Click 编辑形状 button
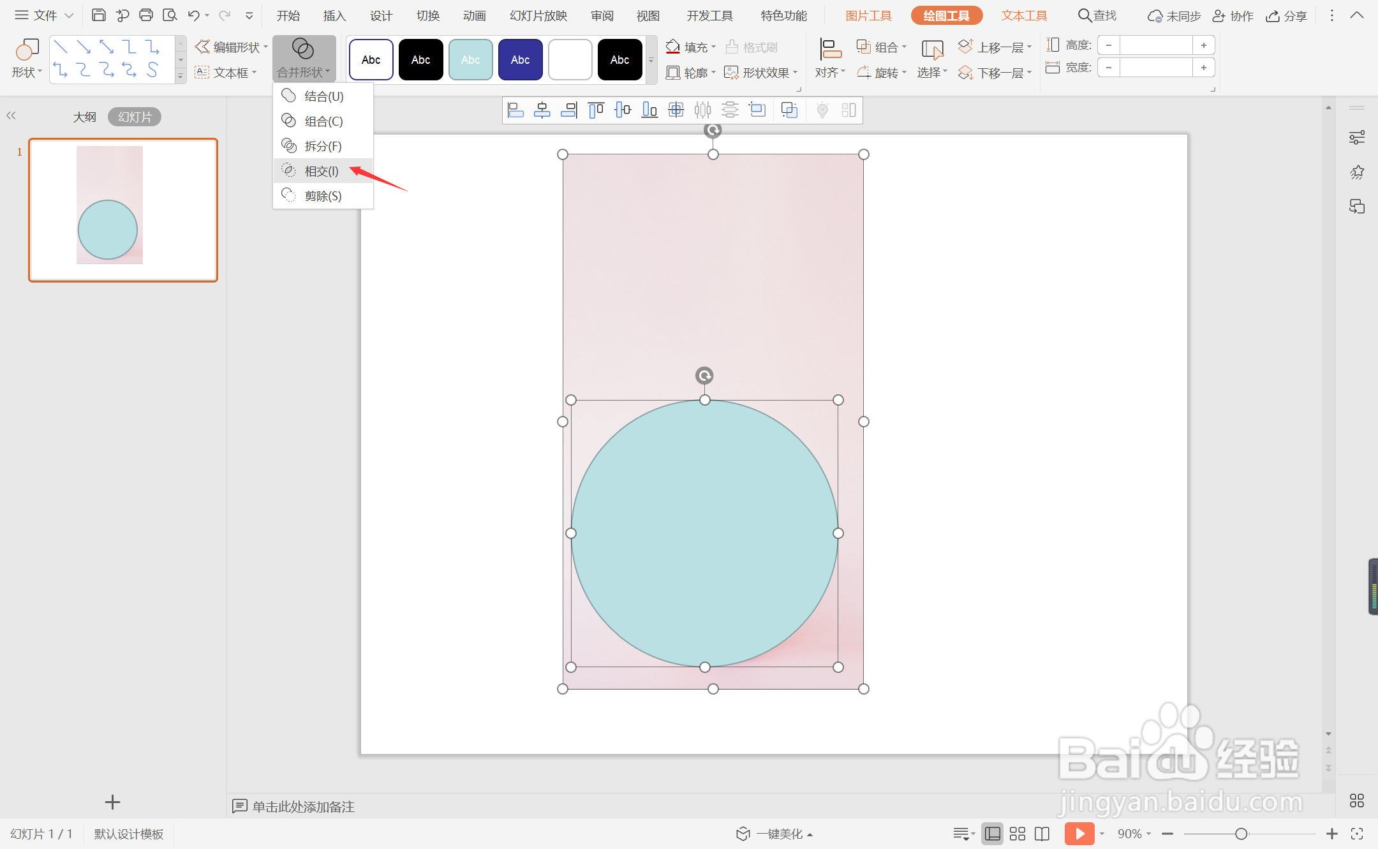 (x=231, y=47)
